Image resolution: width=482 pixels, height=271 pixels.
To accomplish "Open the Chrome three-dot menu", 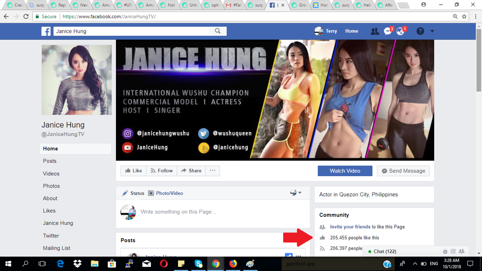I will [x=475, y=17].
